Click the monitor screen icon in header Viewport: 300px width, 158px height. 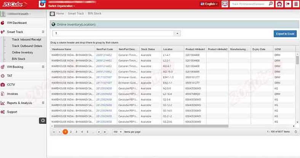[x=224, y=4]
